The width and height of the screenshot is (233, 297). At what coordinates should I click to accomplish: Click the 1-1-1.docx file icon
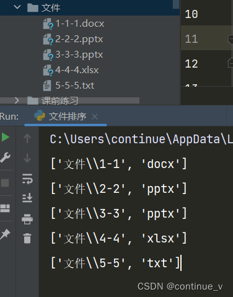click(x=48, y=24)
